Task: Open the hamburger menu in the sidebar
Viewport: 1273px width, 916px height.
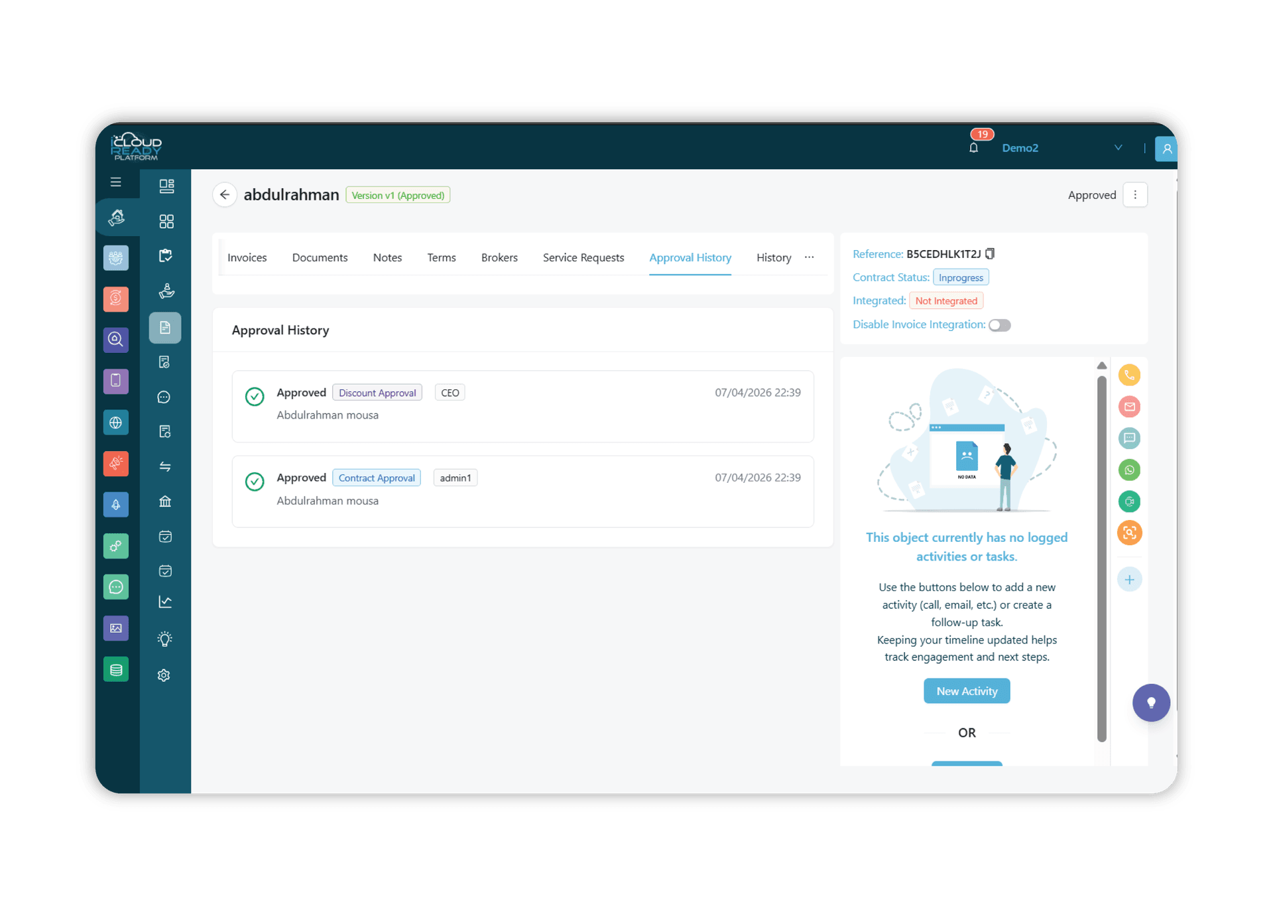Action: click(x=116, y=182)
